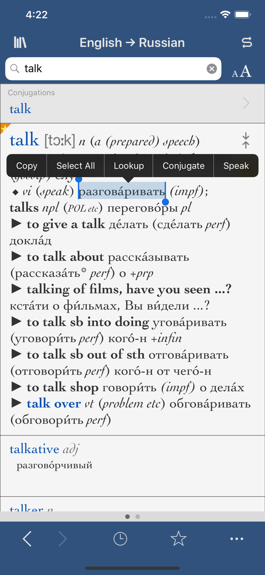Tap the search field containing talk
The width and height of the screenshot is (265, 575).
113,69
